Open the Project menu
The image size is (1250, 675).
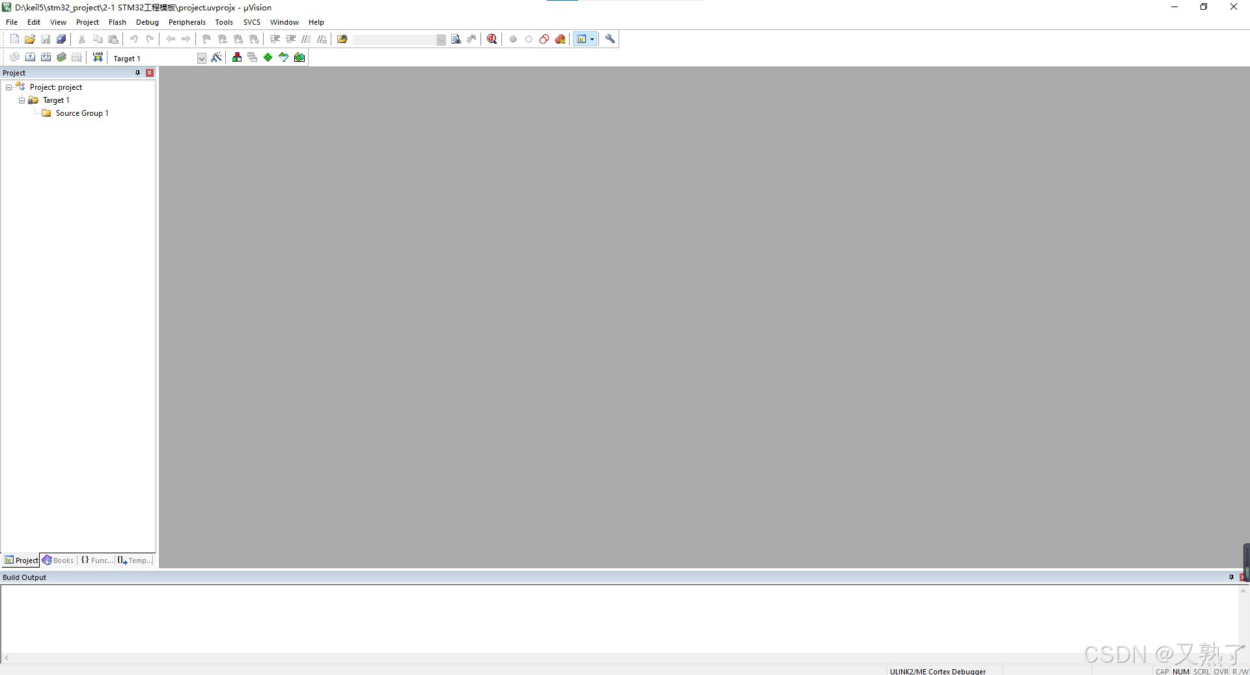[x=87, y=22]
